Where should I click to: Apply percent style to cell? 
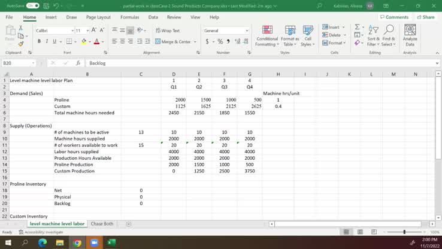pyautogui.click(x=220, y=41)
